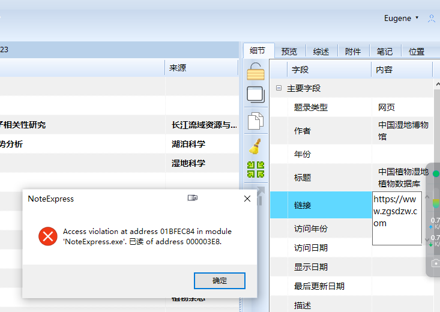Click the 字段 column header
The height and width of the screenshot is (312, 440).
[330, 70]
